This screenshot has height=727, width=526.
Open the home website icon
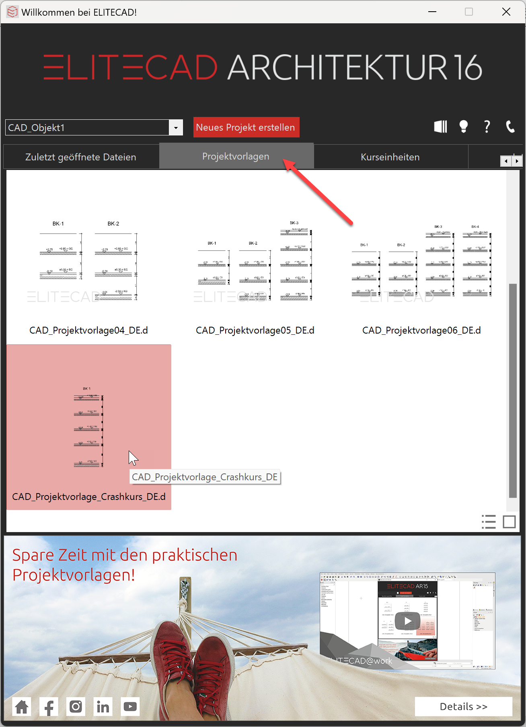pos(22,707)
